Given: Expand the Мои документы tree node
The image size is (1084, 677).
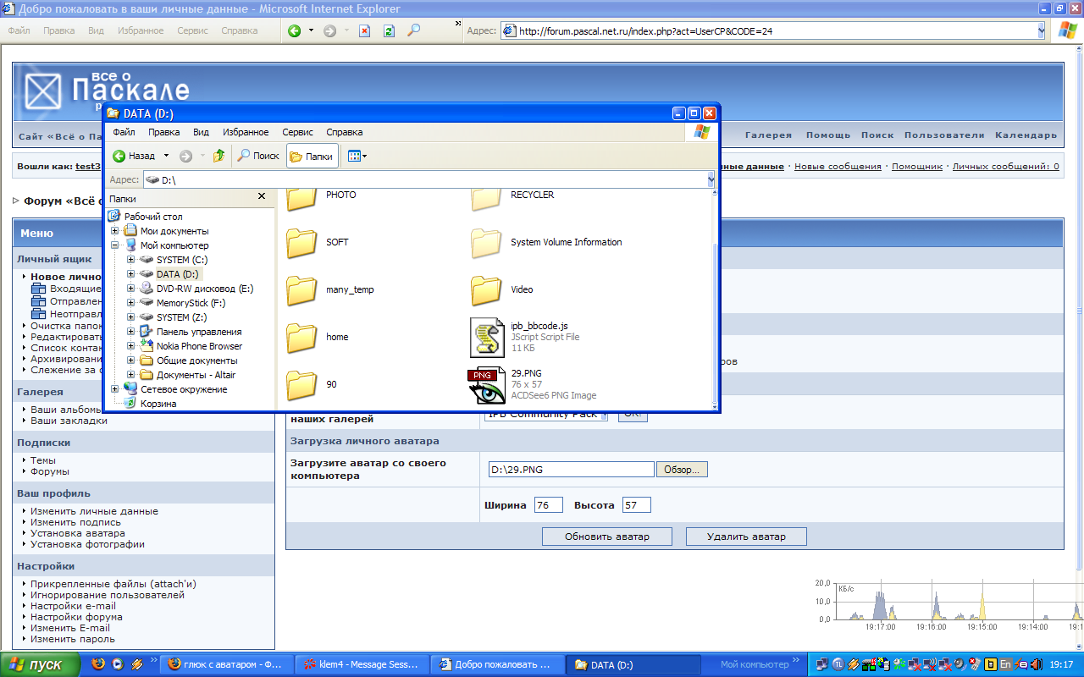Looking at the screenshot, I should pyautogui.click(x=115, y=231).
